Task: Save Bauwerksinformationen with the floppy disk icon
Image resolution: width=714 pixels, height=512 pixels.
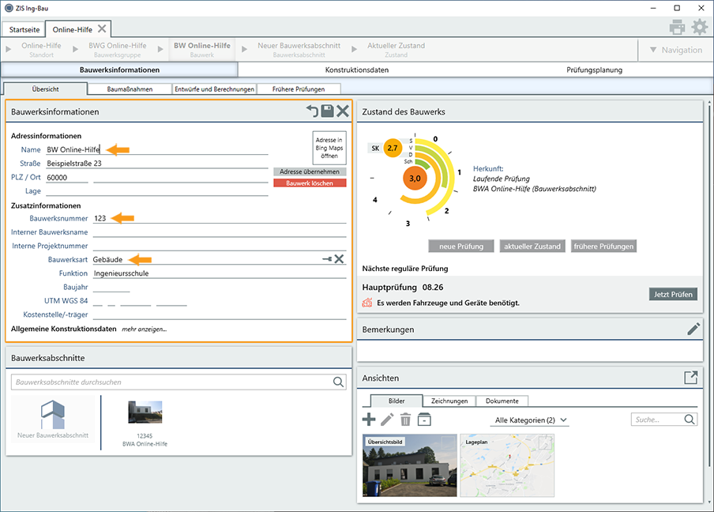Action: (x=327, y=111)
